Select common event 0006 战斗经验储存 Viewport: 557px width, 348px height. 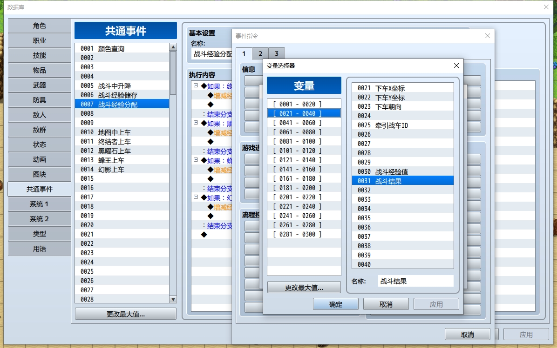click(x=122, y=95)
